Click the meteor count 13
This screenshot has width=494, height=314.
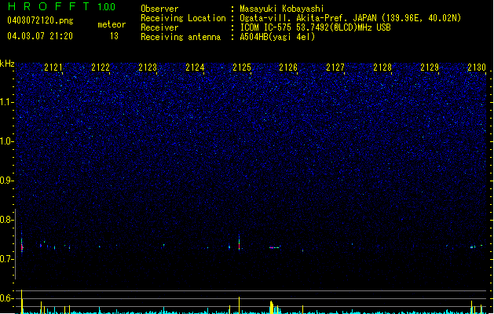tap(114, 36)
